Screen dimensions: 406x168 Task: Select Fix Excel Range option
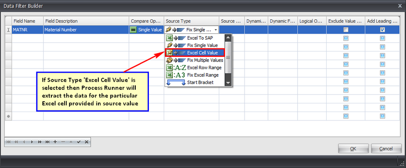point(195,75)
